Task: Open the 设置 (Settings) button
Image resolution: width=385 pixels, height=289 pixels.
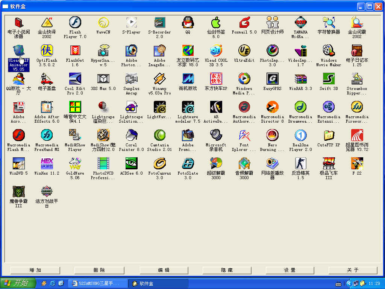Action: click(290, 270)
